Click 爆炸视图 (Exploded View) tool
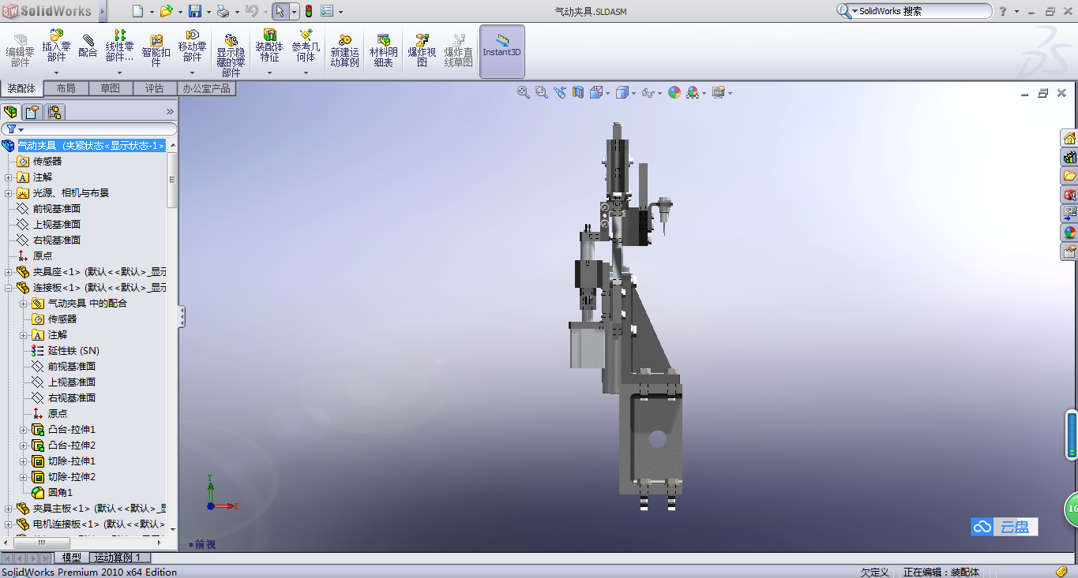The height and width of the screenshot is (578, 1078). (422, 50)
